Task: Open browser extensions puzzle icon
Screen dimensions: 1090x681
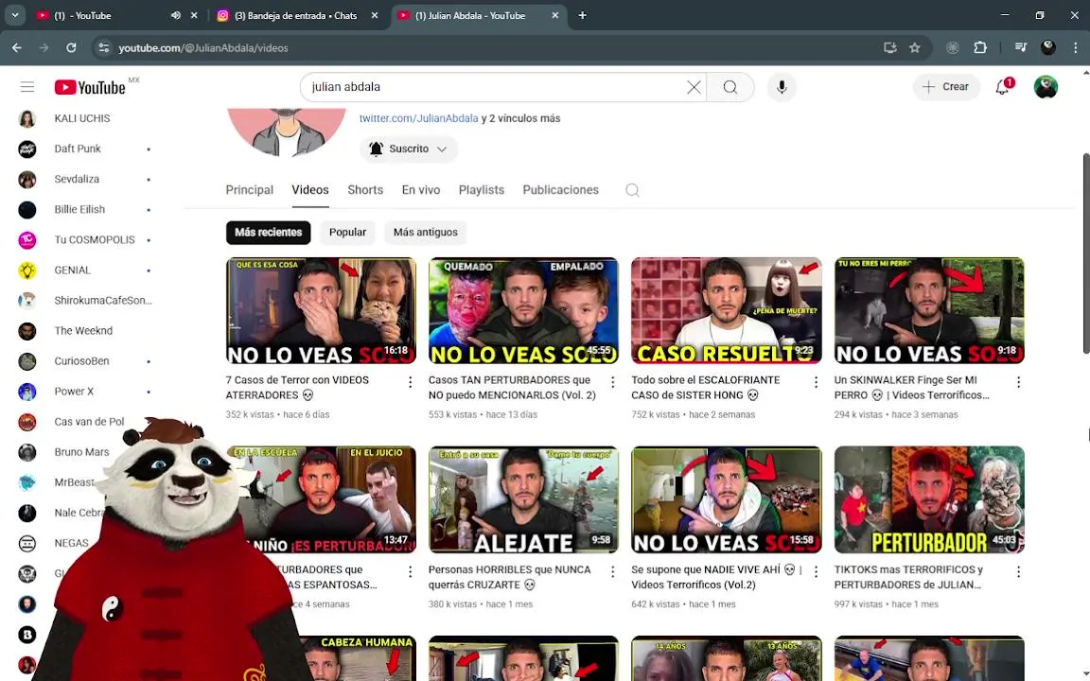Action: point(980,48)
